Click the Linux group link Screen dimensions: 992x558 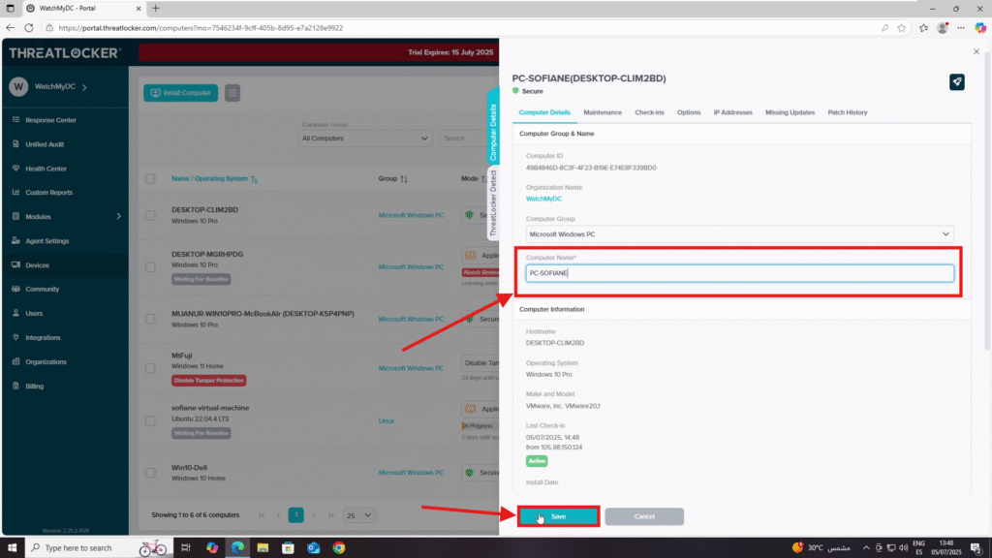[386, 420]
